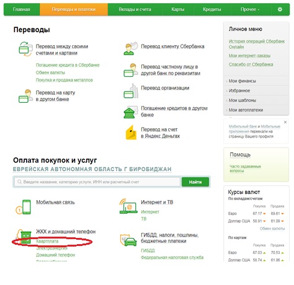Select Перевод частному лицу в другой банк
294x285 pixels.
[171, 70]
